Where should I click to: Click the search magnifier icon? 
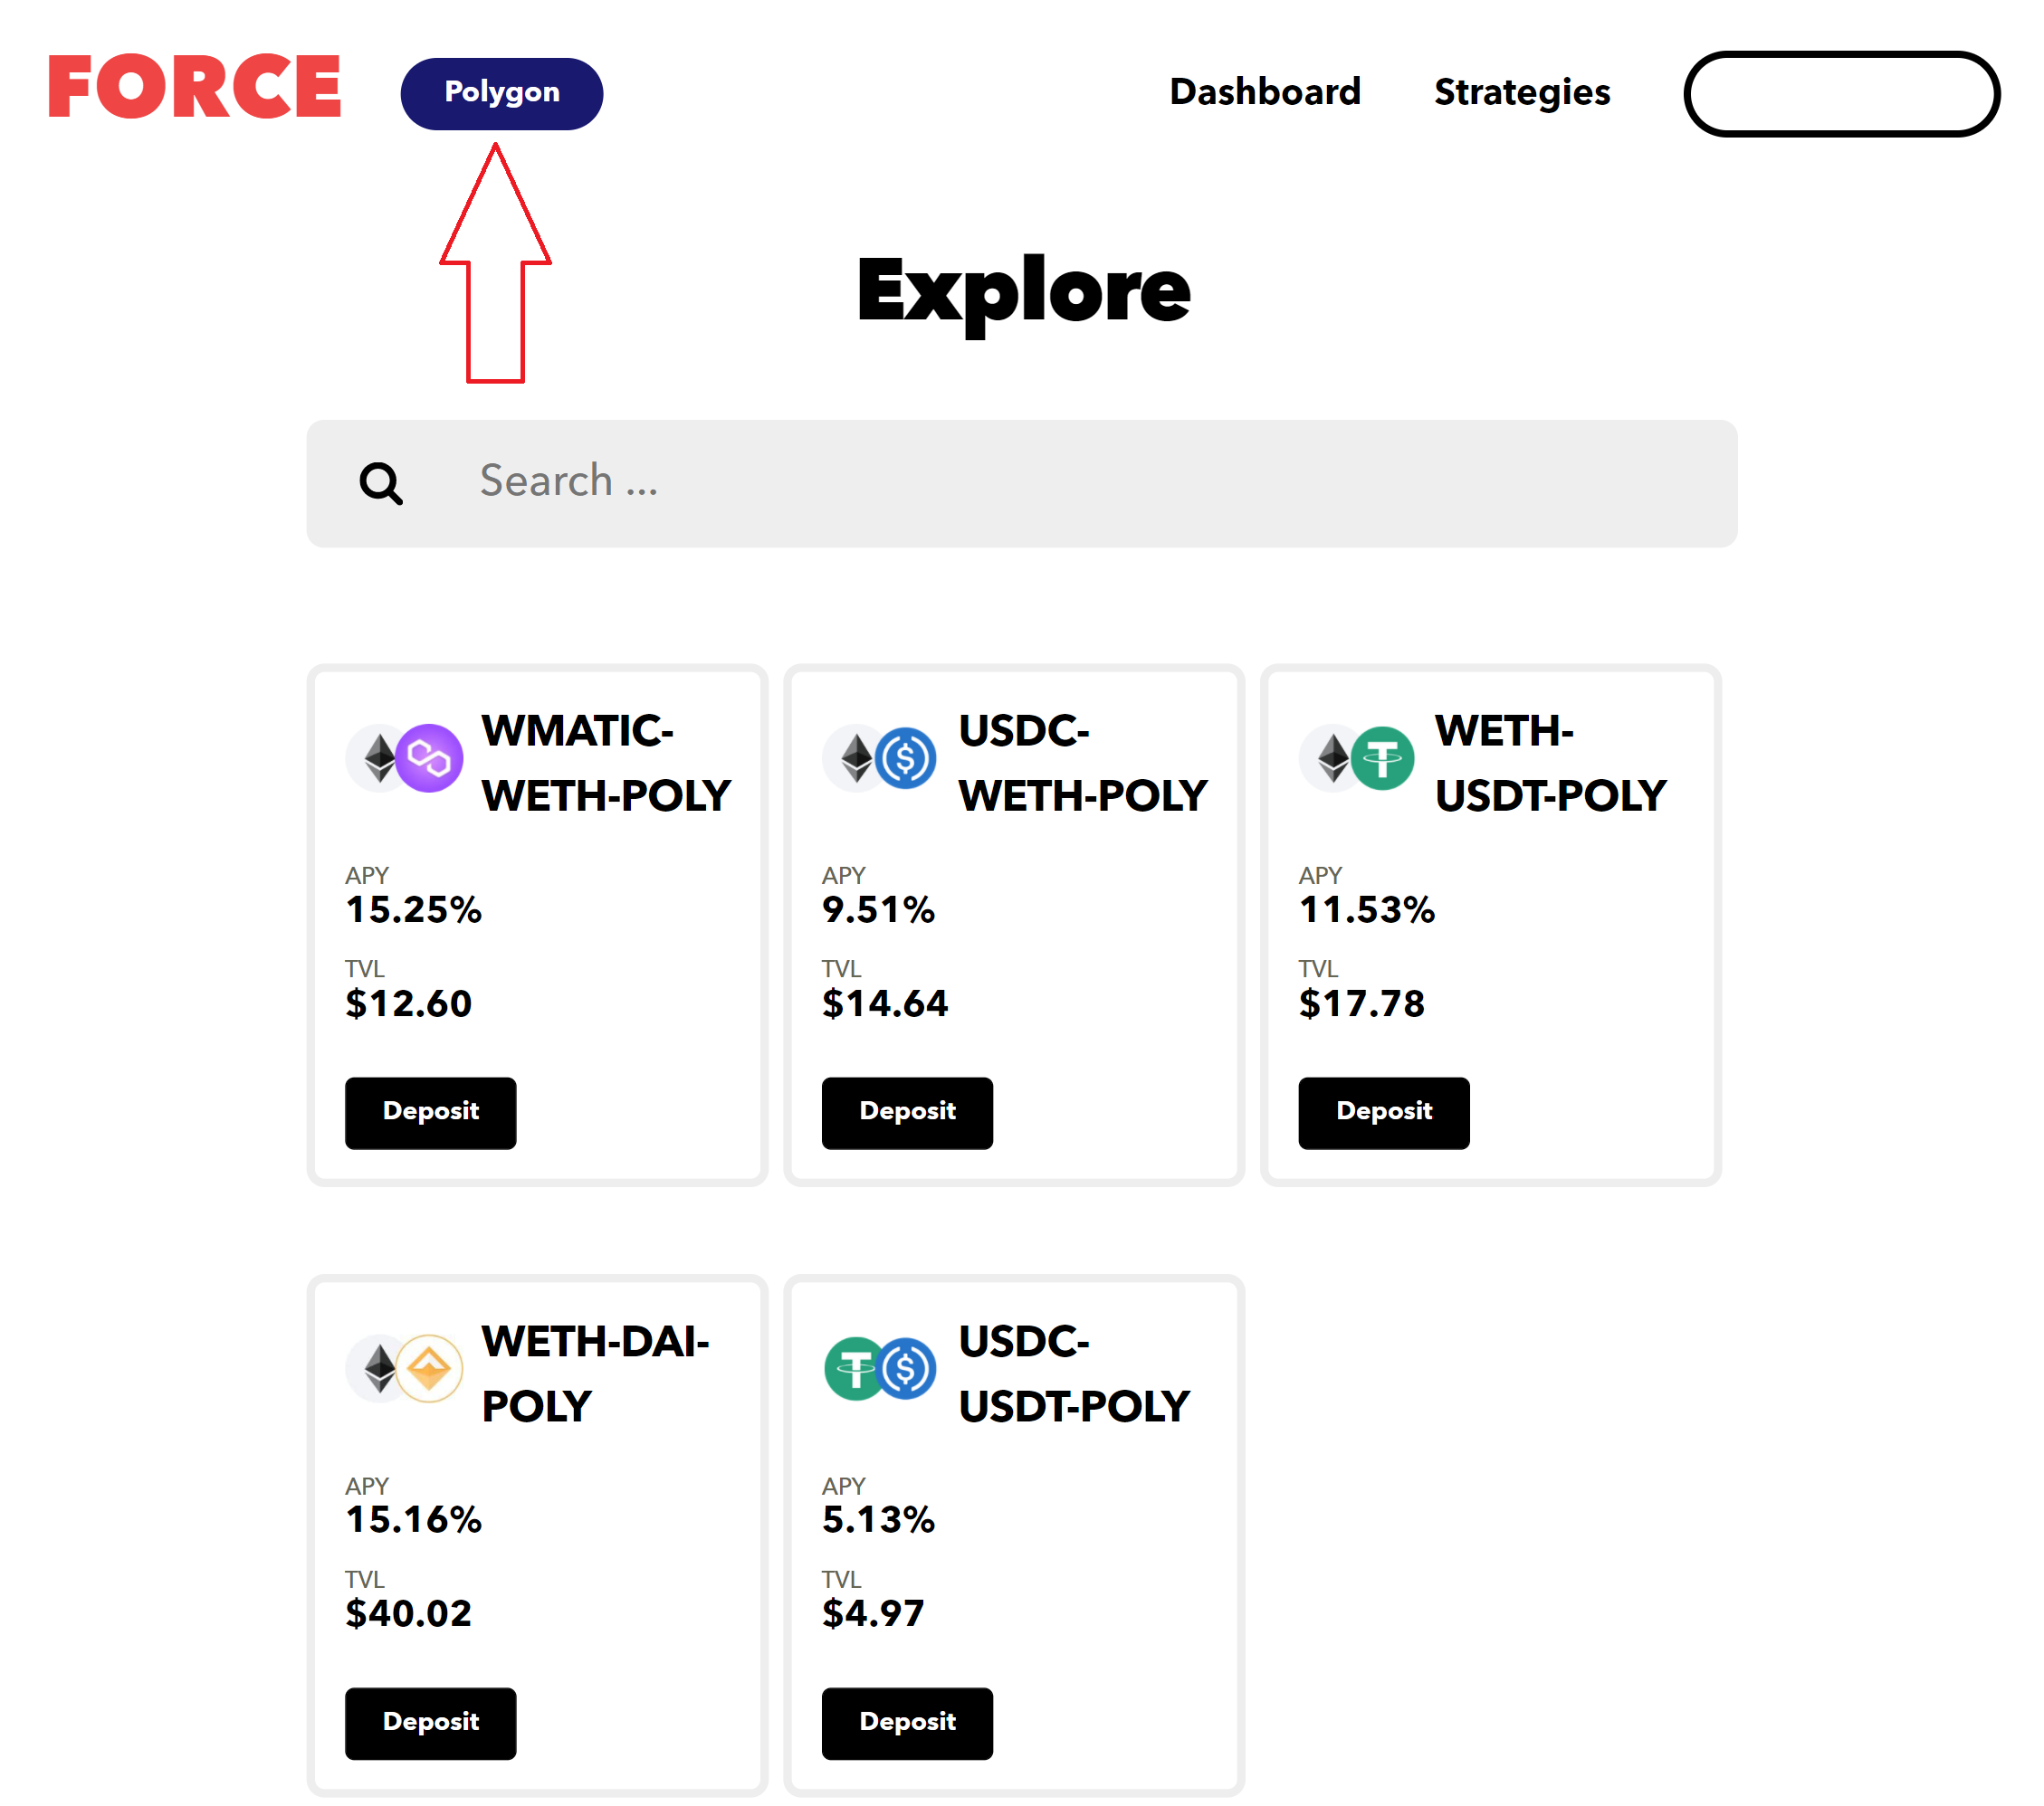[381, 484]
